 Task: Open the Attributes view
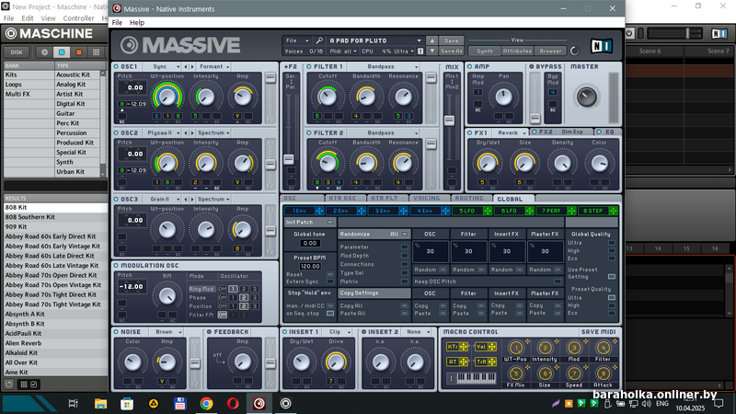point(517,51)
